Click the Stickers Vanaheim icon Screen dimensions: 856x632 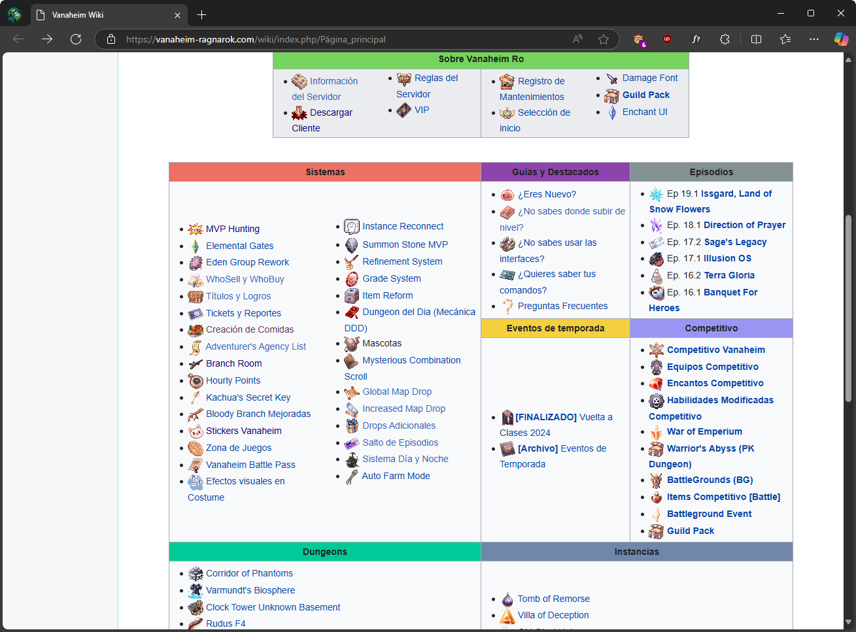196,431
